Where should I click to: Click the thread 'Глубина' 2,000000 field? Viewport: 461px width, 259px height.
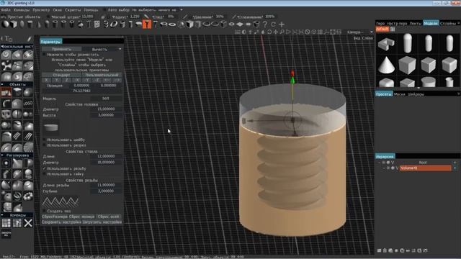(x=106, y=191)
